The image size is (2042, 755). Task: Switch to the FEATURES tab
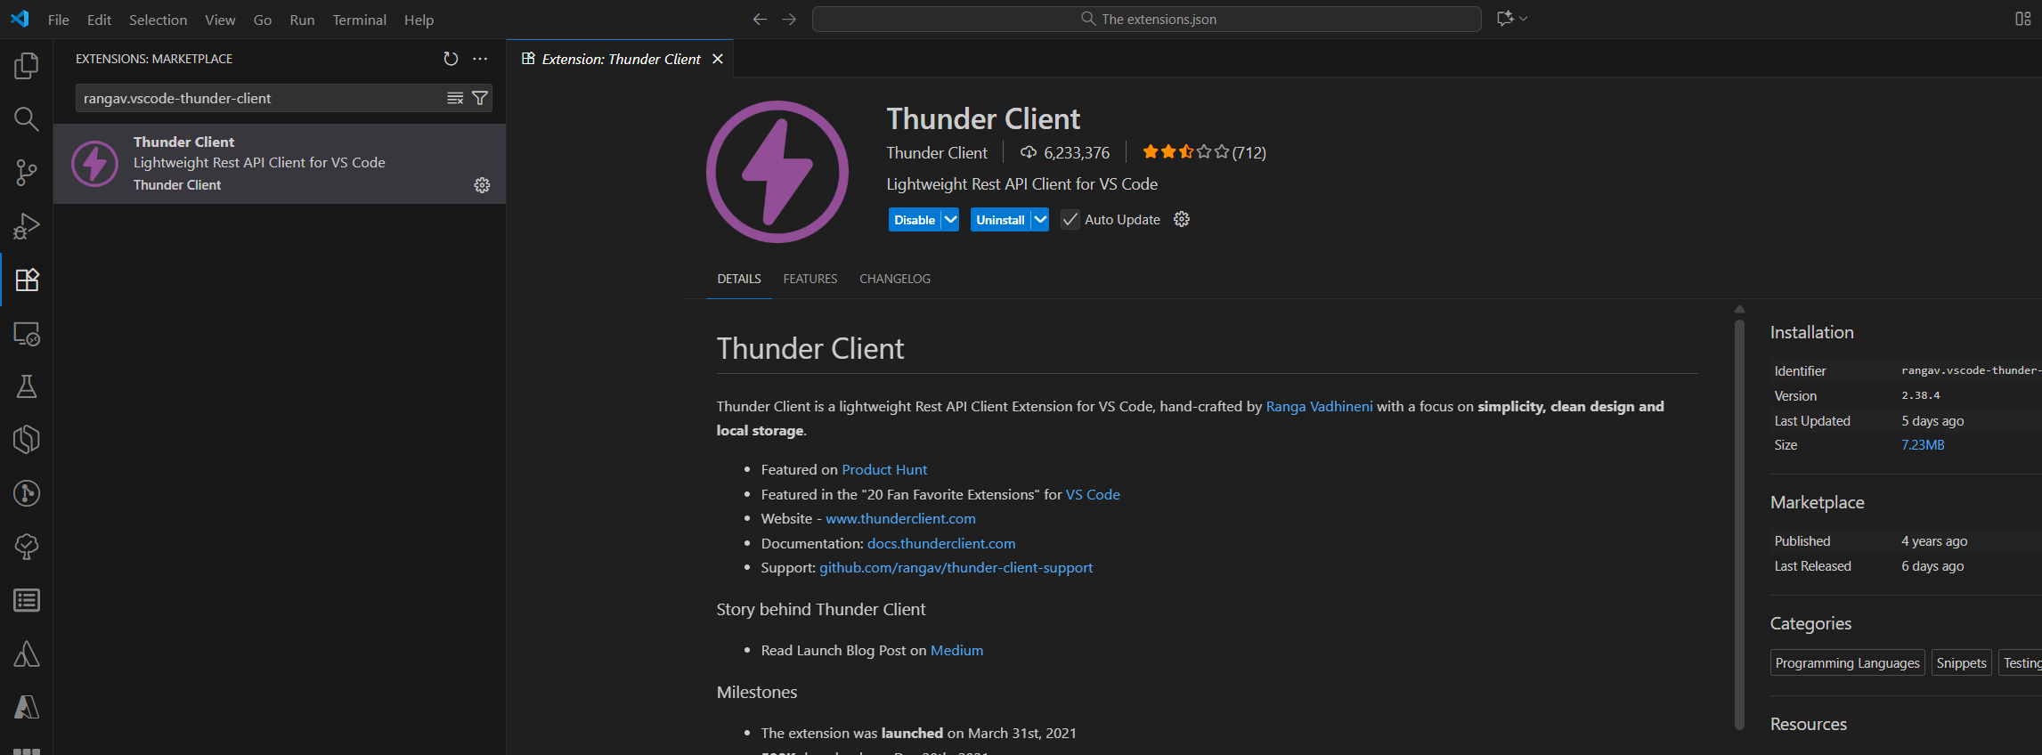point(810,279)
